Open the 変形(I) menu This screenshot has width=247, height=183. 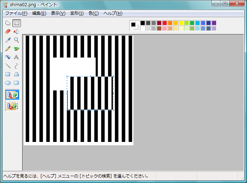click(77, 13)
